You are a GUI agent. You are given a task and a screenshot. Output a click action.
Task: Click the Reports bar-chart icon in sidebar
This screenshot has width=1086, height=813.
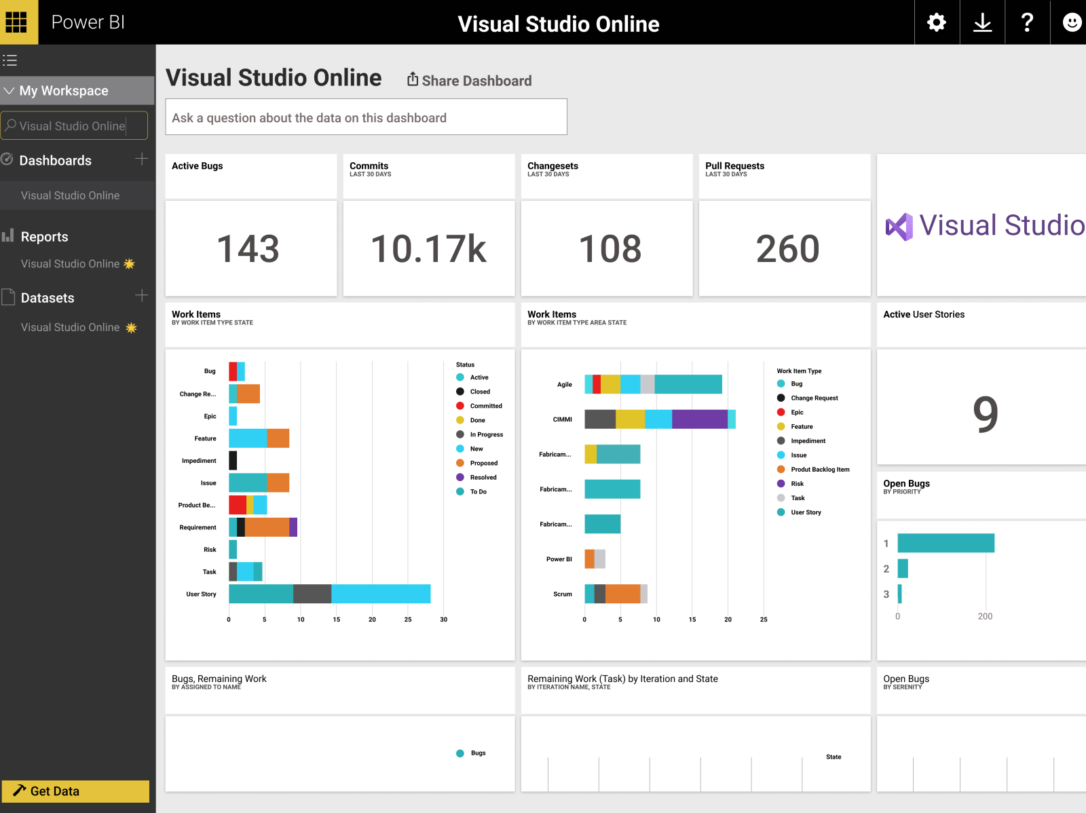(9, 236)
